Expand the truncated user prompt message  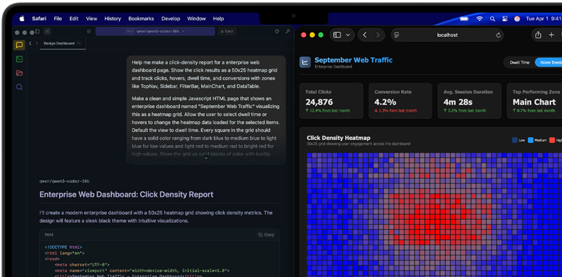pyautogui.click(x=205, y=158)
